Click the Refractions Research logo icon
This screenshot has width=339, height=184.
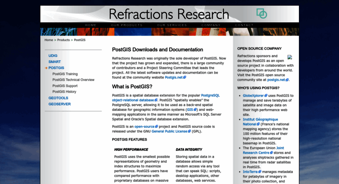click(262, 13)
